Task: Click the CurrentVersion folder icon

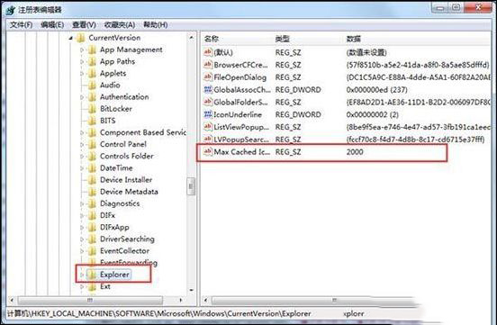Action: pos(80,38)
